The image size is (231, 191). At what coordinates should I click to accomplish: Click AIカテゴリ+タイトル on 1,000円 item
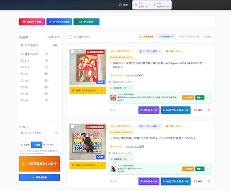coord(176,110)
